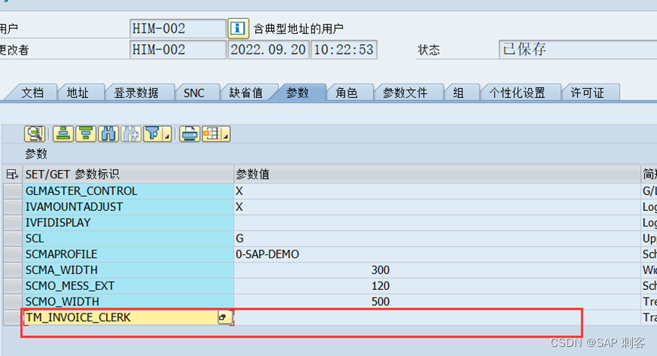657x356 pixels.
Task: Click the SCMO_MESS_EXT parameter cell
Action: (x=128, y=286)
